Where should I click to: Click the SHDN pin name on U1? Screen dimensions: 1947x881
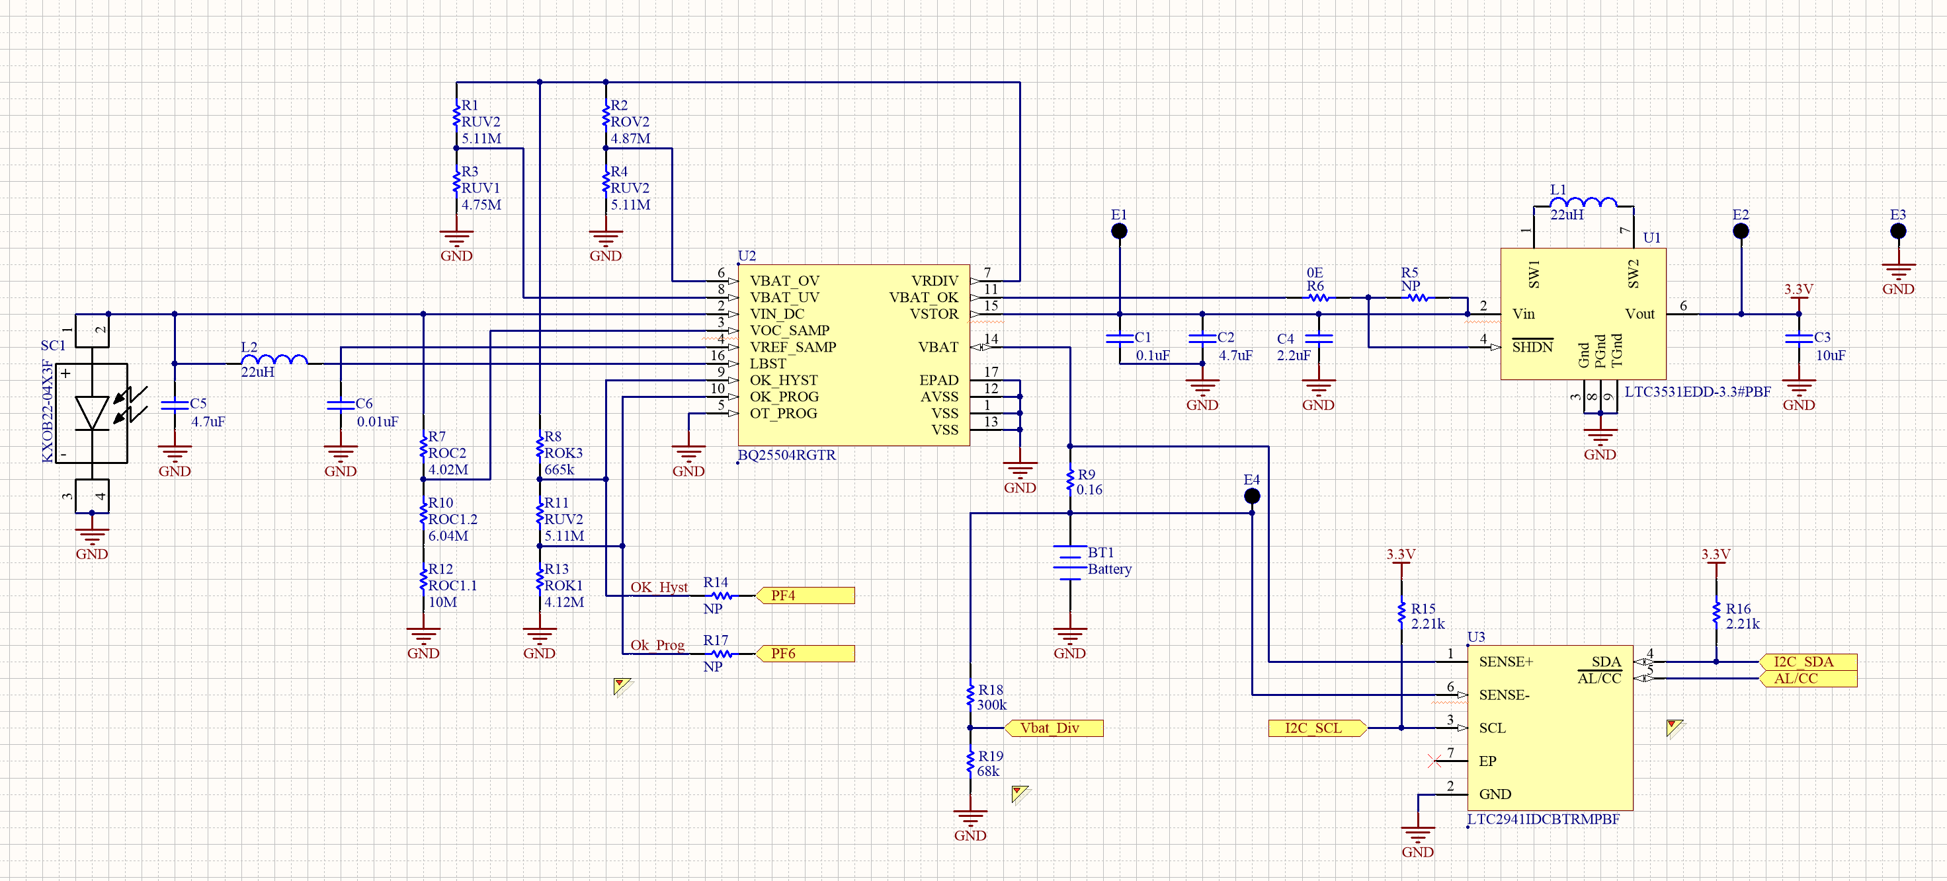pyautogui.click(x=1532, y=347)
